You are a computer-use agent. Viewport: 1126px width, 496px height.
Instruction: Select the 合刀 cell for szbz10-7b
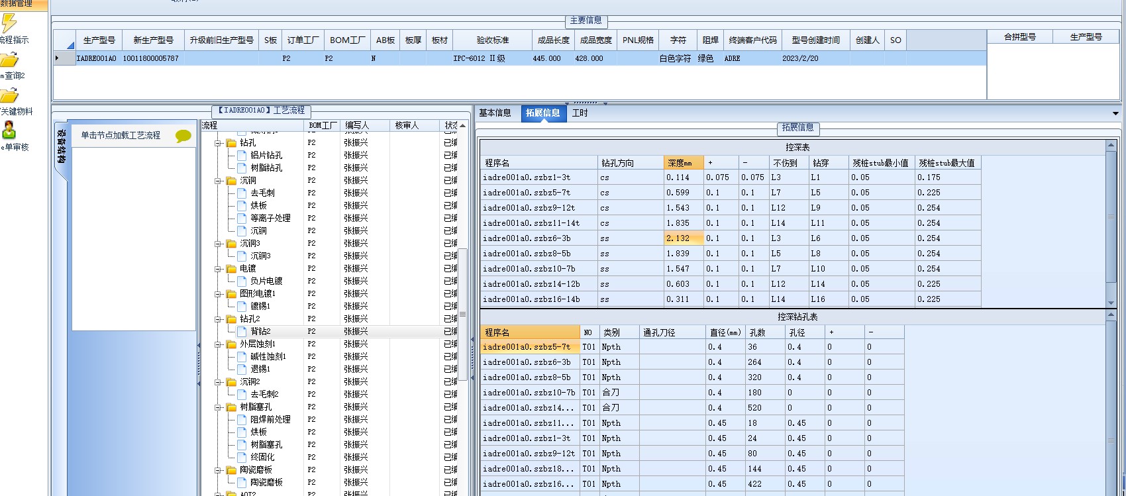619,393
